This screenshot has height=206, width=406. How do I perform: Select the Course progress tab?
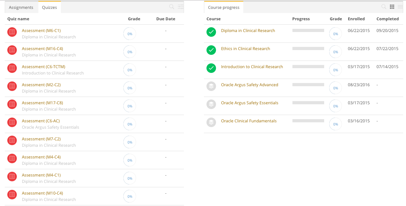tap(224, 7)
